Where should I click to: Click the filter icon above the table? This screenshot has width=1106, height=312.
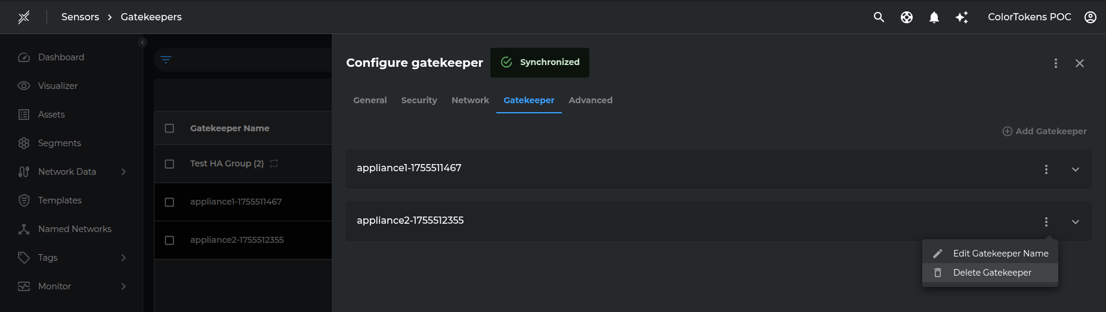[166, 59]
